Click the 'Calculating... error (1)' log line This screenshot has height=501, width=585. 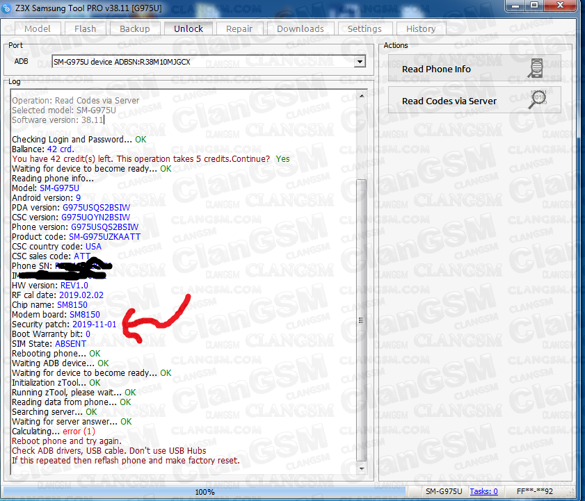point(54,432)
